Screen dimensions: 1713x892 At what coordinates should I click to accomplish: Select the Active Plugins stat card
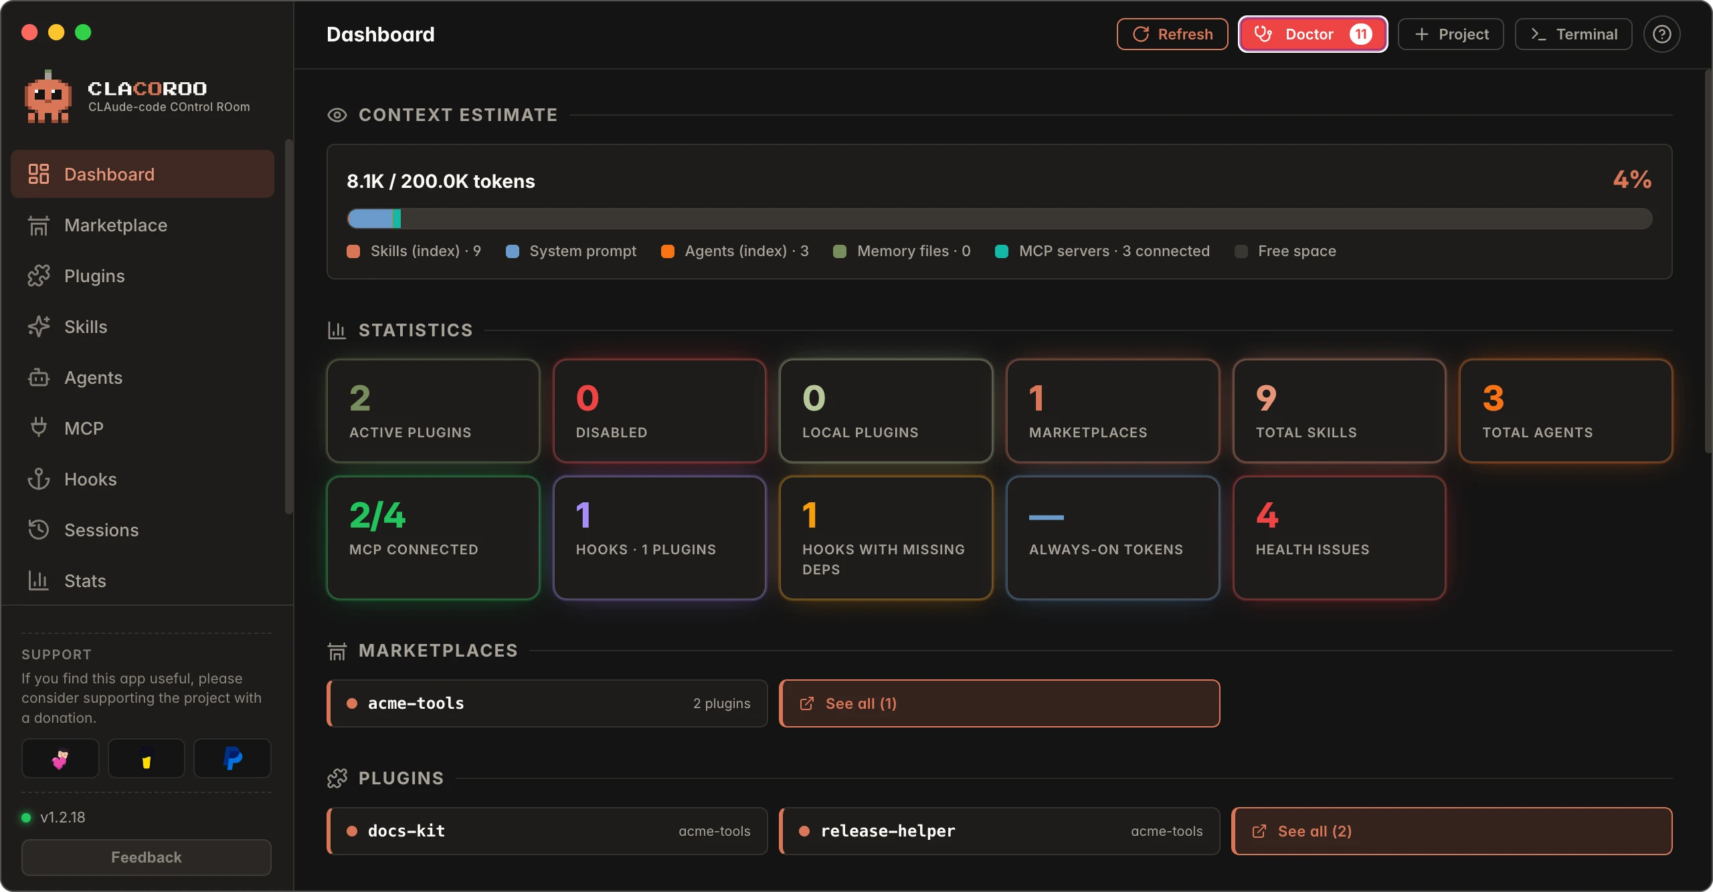(x=433, y=411)
